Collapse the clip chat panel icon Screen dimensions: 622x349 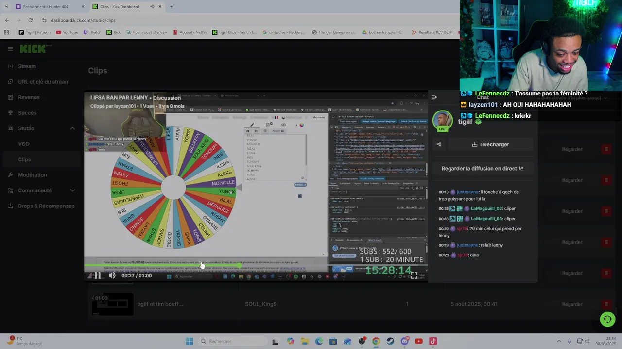click(x=434, y=97)
